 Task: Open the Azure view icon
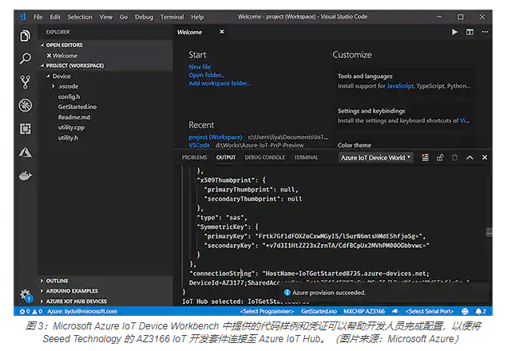26,152
